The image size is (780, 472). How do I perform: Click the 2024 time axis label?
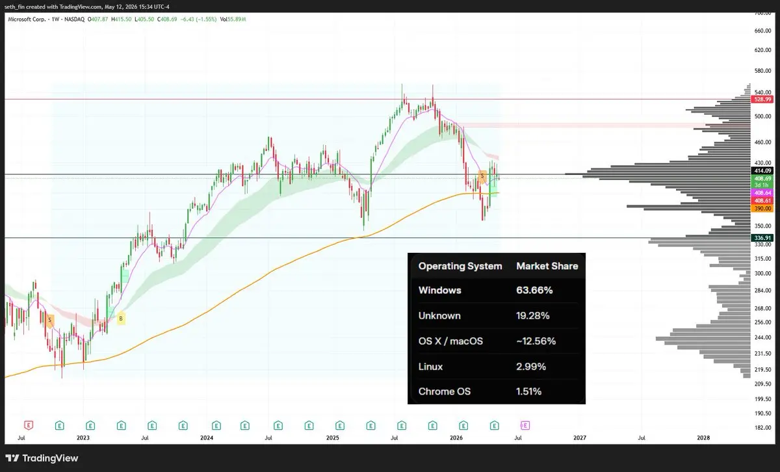pyautogui.click(x=207, y=438)
